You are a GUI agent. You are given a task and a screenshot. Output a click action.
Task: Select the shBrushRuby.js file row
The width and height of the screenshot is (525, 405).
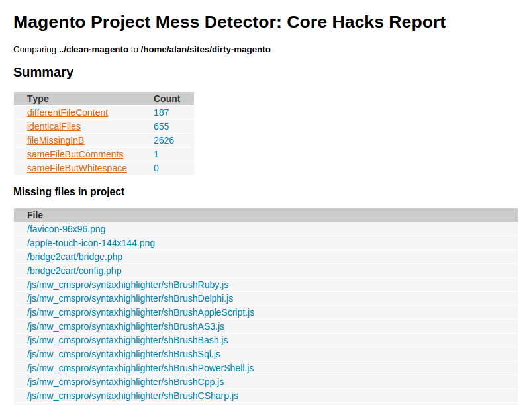click(265, 285)
